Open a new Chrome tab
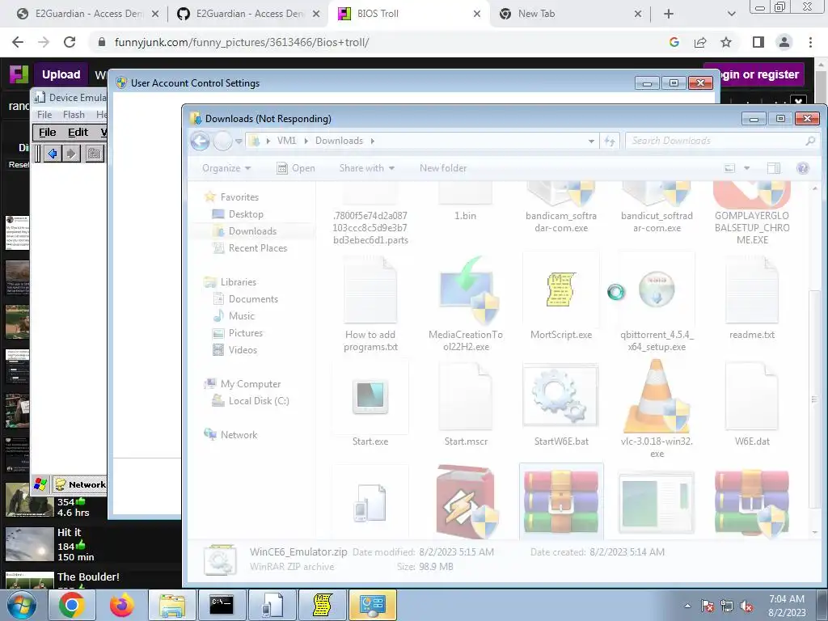 [669, 15]
